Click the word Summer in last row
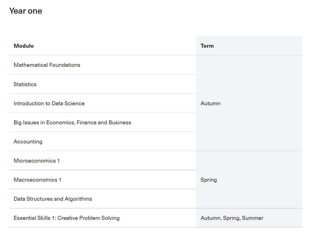The image size is (311, 238). 253,218
